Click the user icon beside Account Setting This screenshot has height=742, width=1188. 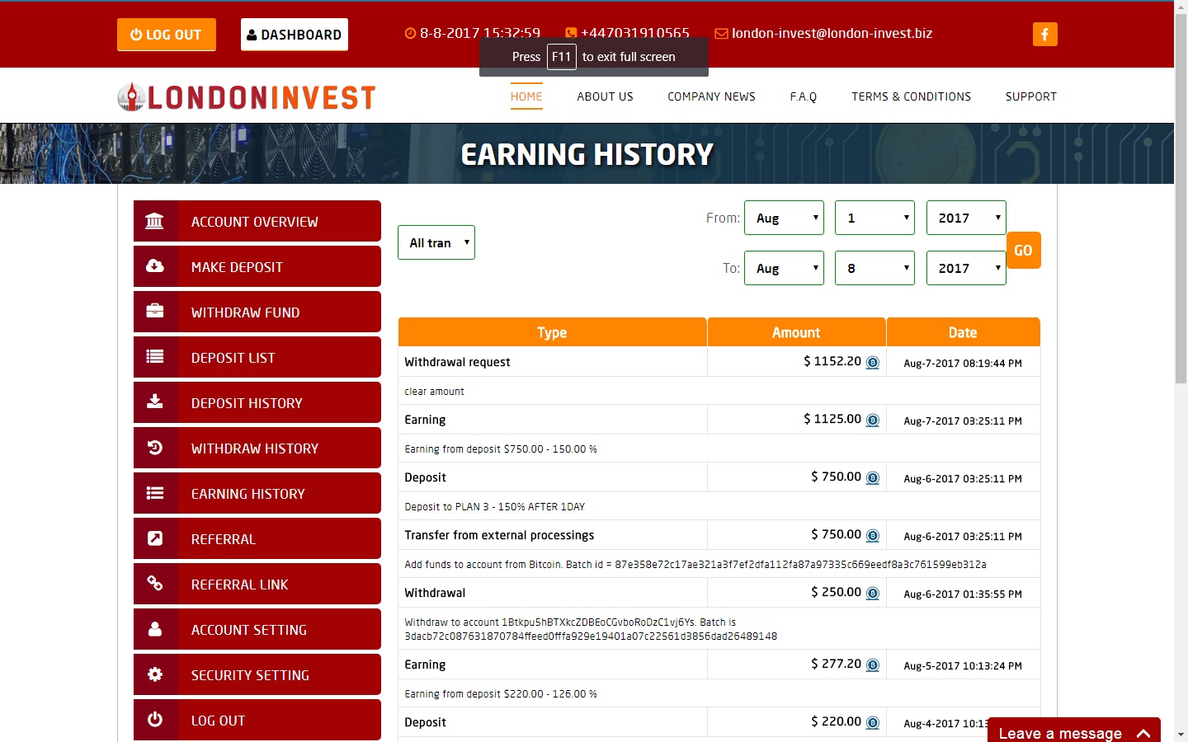pyautogui.click(x=154, y=629)
